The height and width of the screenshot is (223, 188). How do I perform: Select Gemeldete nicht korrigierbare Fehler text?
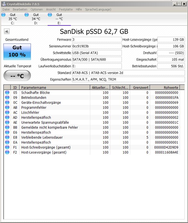pyautogui.click(x=50, y=128)
